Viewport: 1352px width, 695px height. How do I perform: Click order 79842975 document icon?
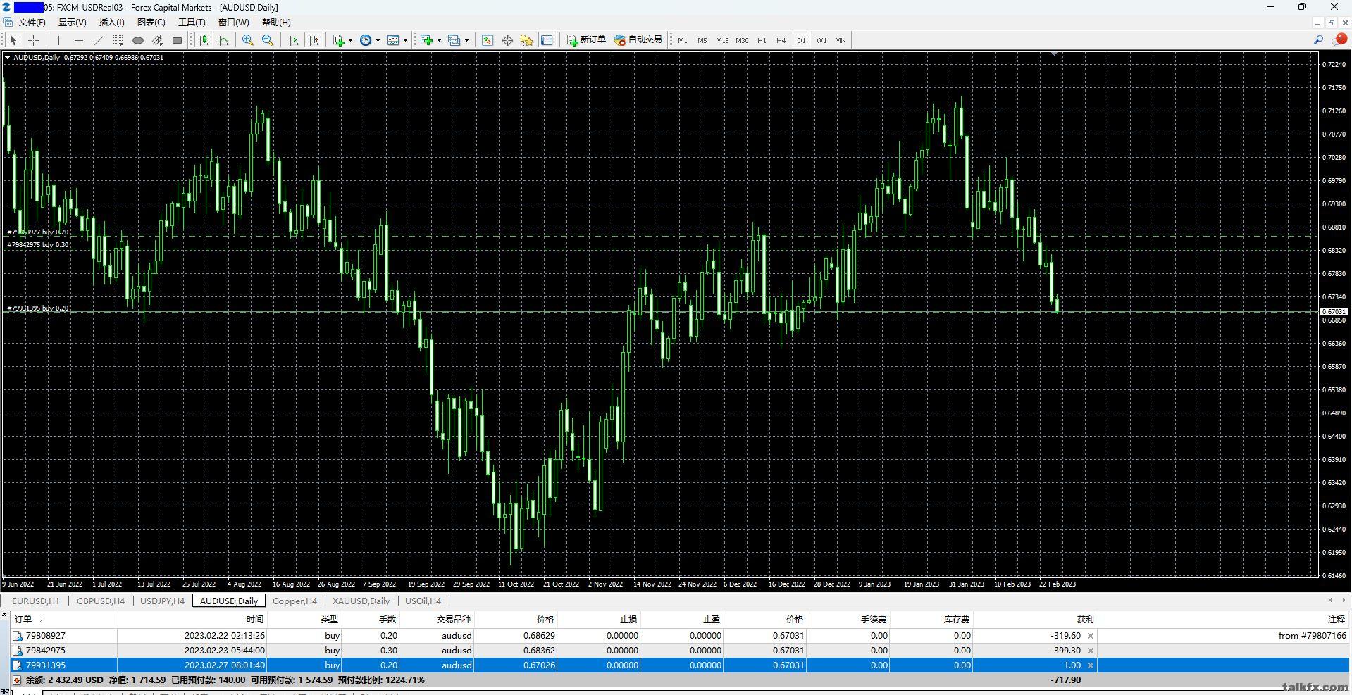pos(18,651)
